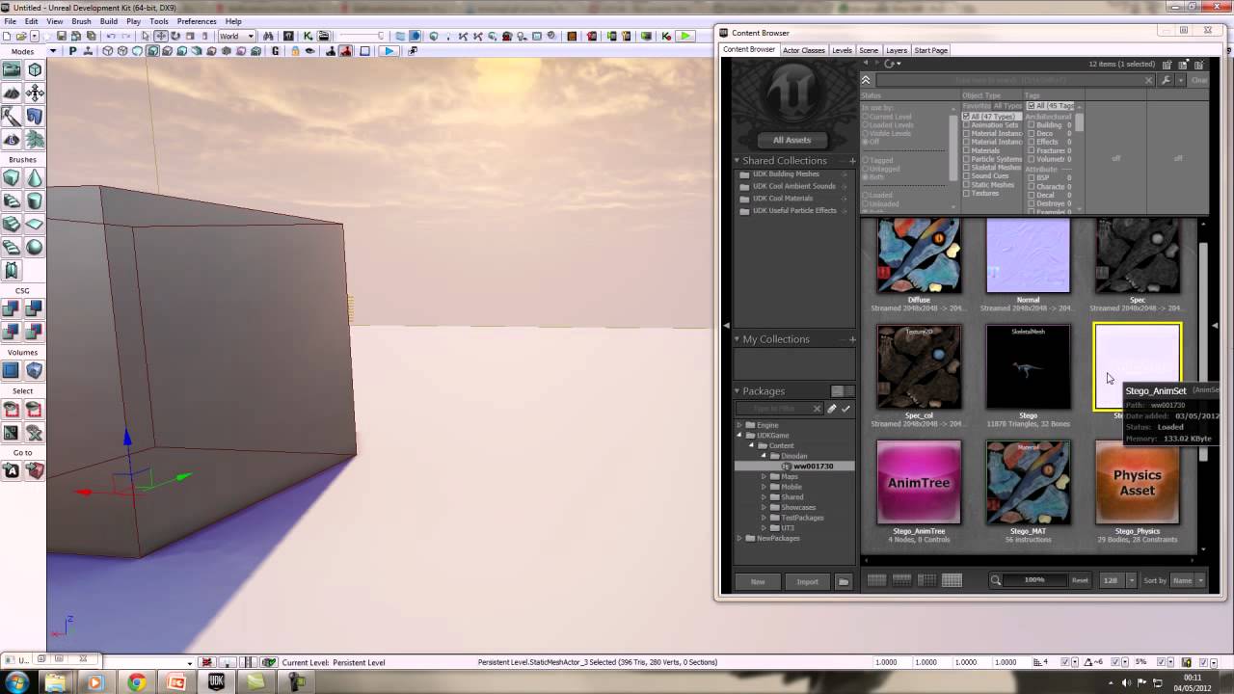This screenshot has height=694, width=1234.
Task: Click the double-chevron collapse filter icon
Action: click(866, 81)
